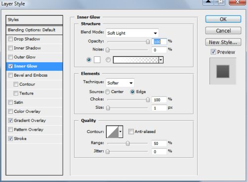Uncheck the Stroke effect checkbox
Viewport: 247px width, 182px height.
10,138
